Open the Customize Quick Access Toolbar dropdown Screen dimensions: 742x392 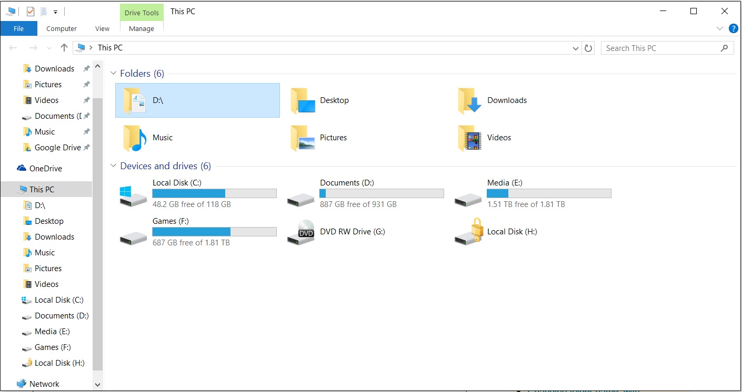55,11
